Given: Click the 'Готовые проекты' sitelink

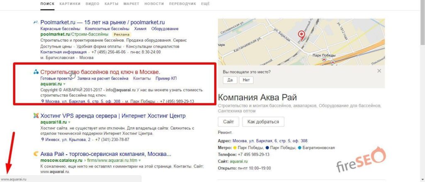Looking at the screenshot, I should [56, 79].
